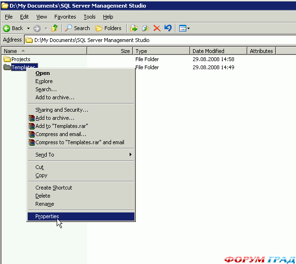
Task: Select the Projects folder in file list
Action: tap(20, 59)
